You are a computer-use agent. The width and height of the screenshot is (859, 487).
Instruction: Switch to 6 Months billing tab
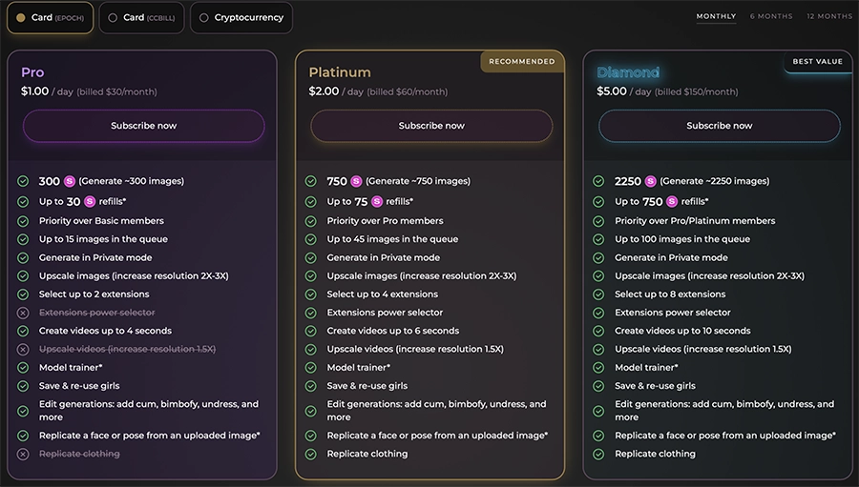(x=771, y=16)
